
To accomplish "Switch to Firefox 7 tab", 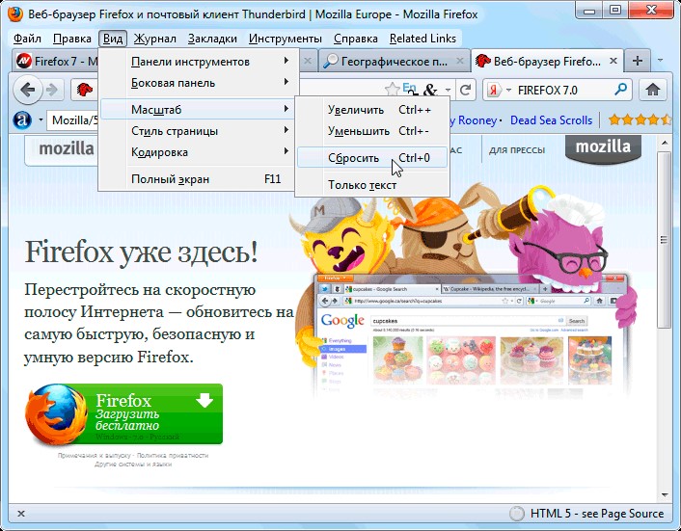I will [x=56, y=62].
